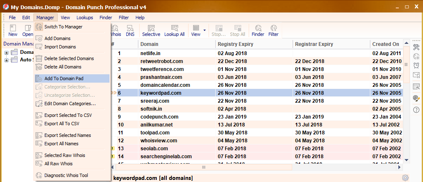
Task: Open the View toolbar dropdown arrow
Action: point(204,30)
